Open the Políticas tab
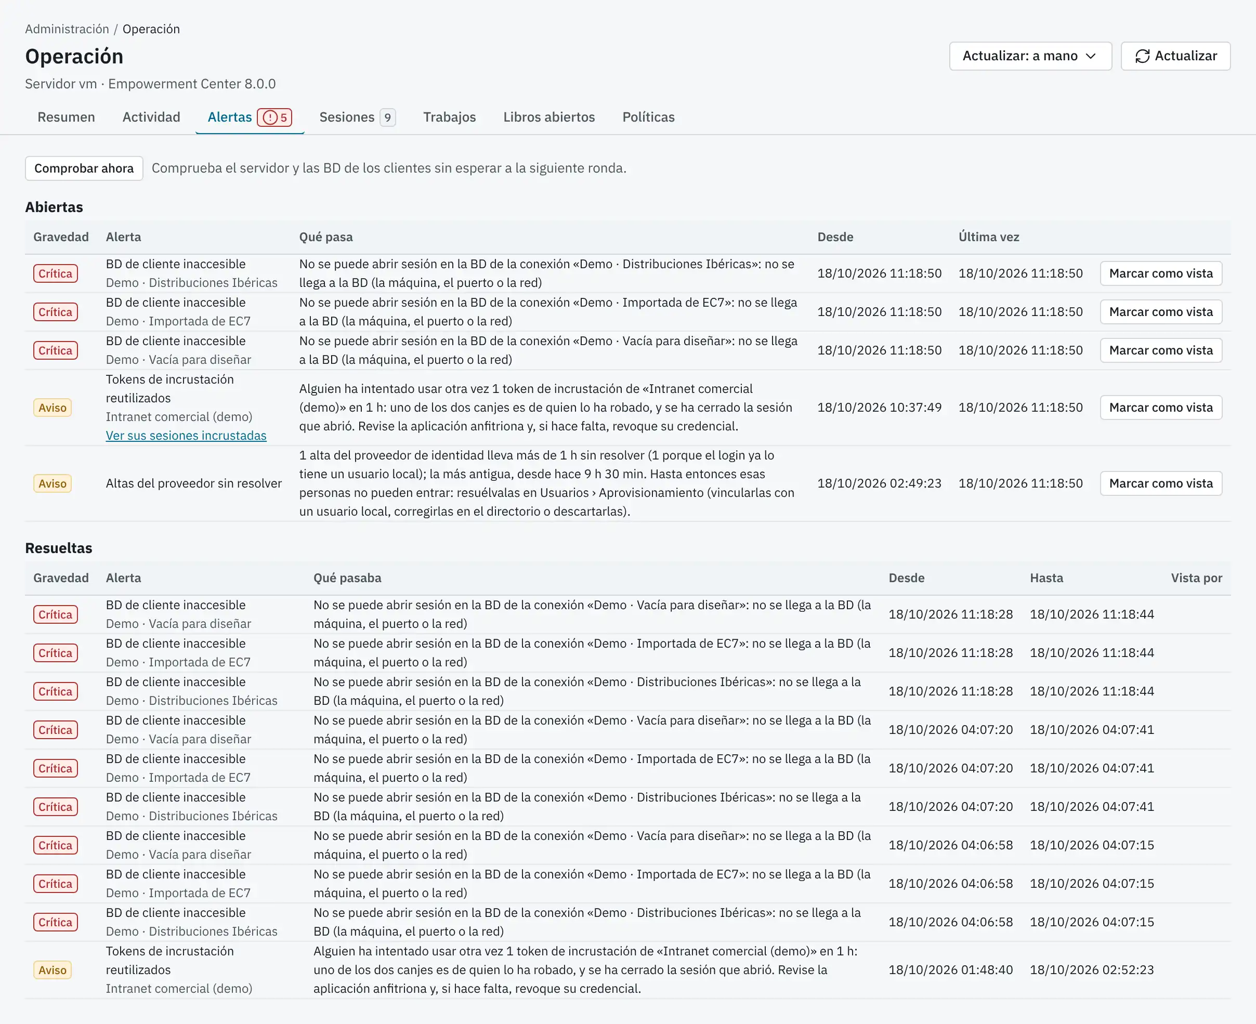 (648, 117)
